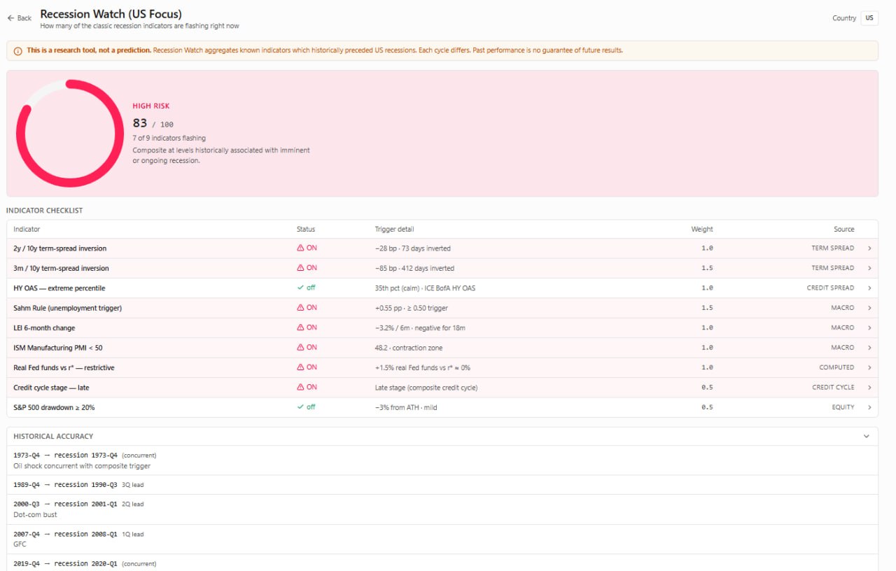Select HY OAS — extreme percentile label

point(59,288)
